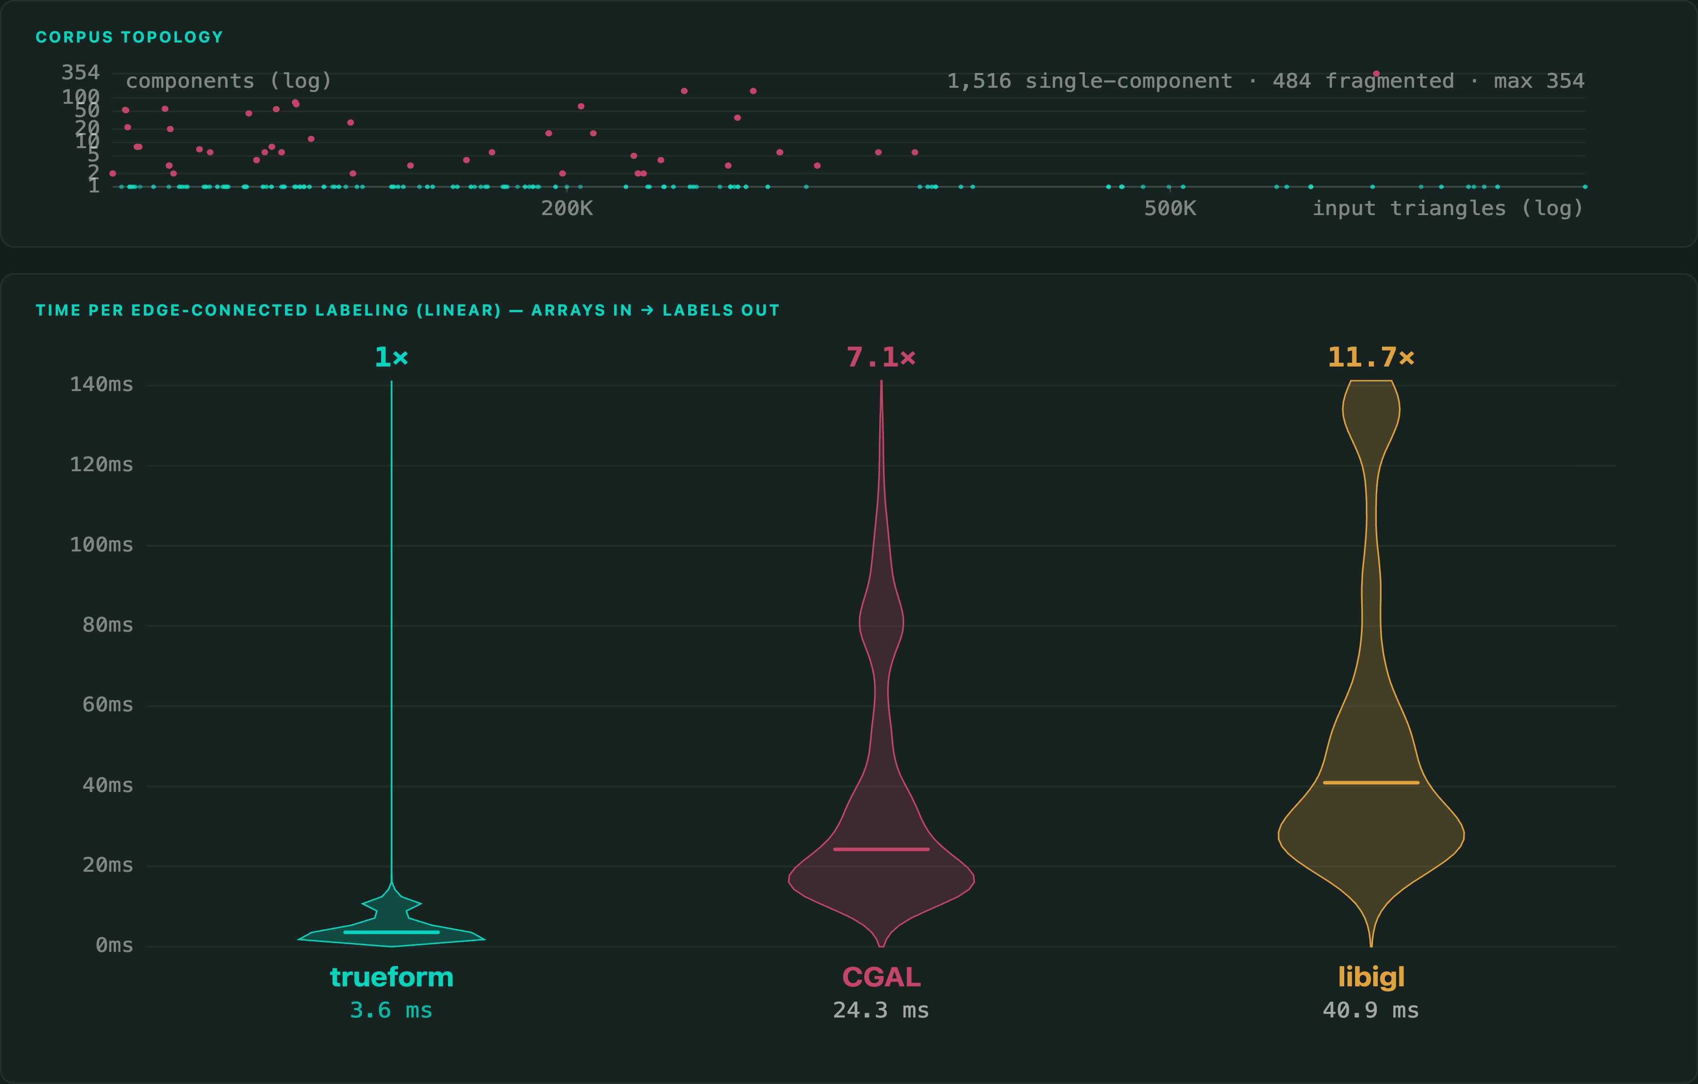
Task: Click the pink max-354 scatter point
Action: point(1376,73)
